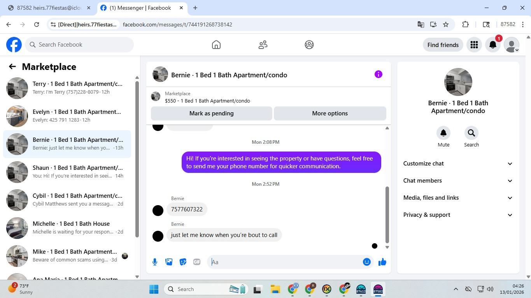
Task: Open conversation information purple icon
Action: (x=379, y=74)
